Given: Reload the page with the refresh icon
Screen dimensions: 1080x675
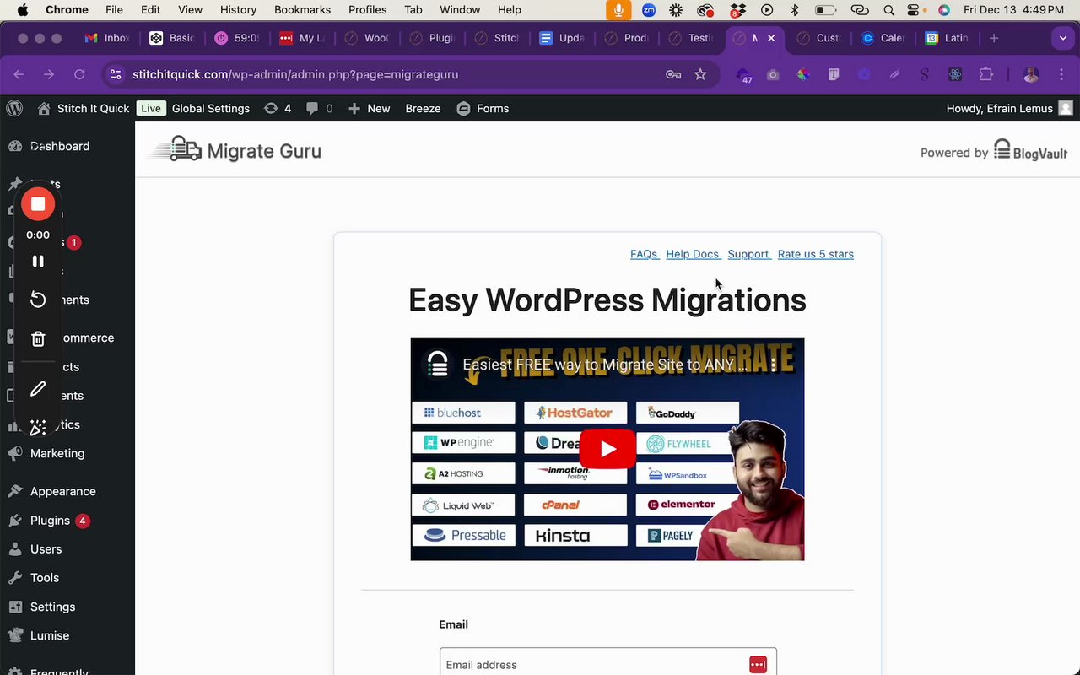Looking at the screenshot, I should pyautogui.click(x=79, y=74).
